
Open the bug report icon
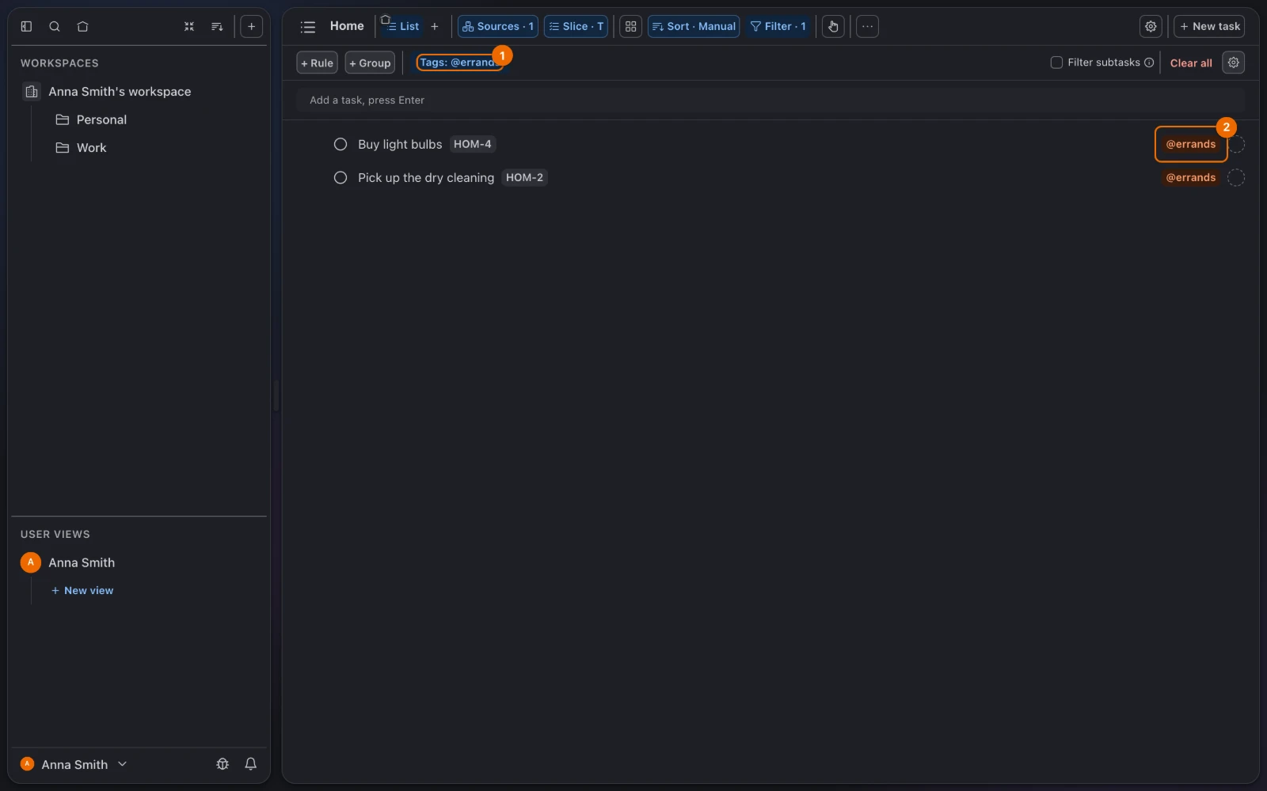click(223, 764)
